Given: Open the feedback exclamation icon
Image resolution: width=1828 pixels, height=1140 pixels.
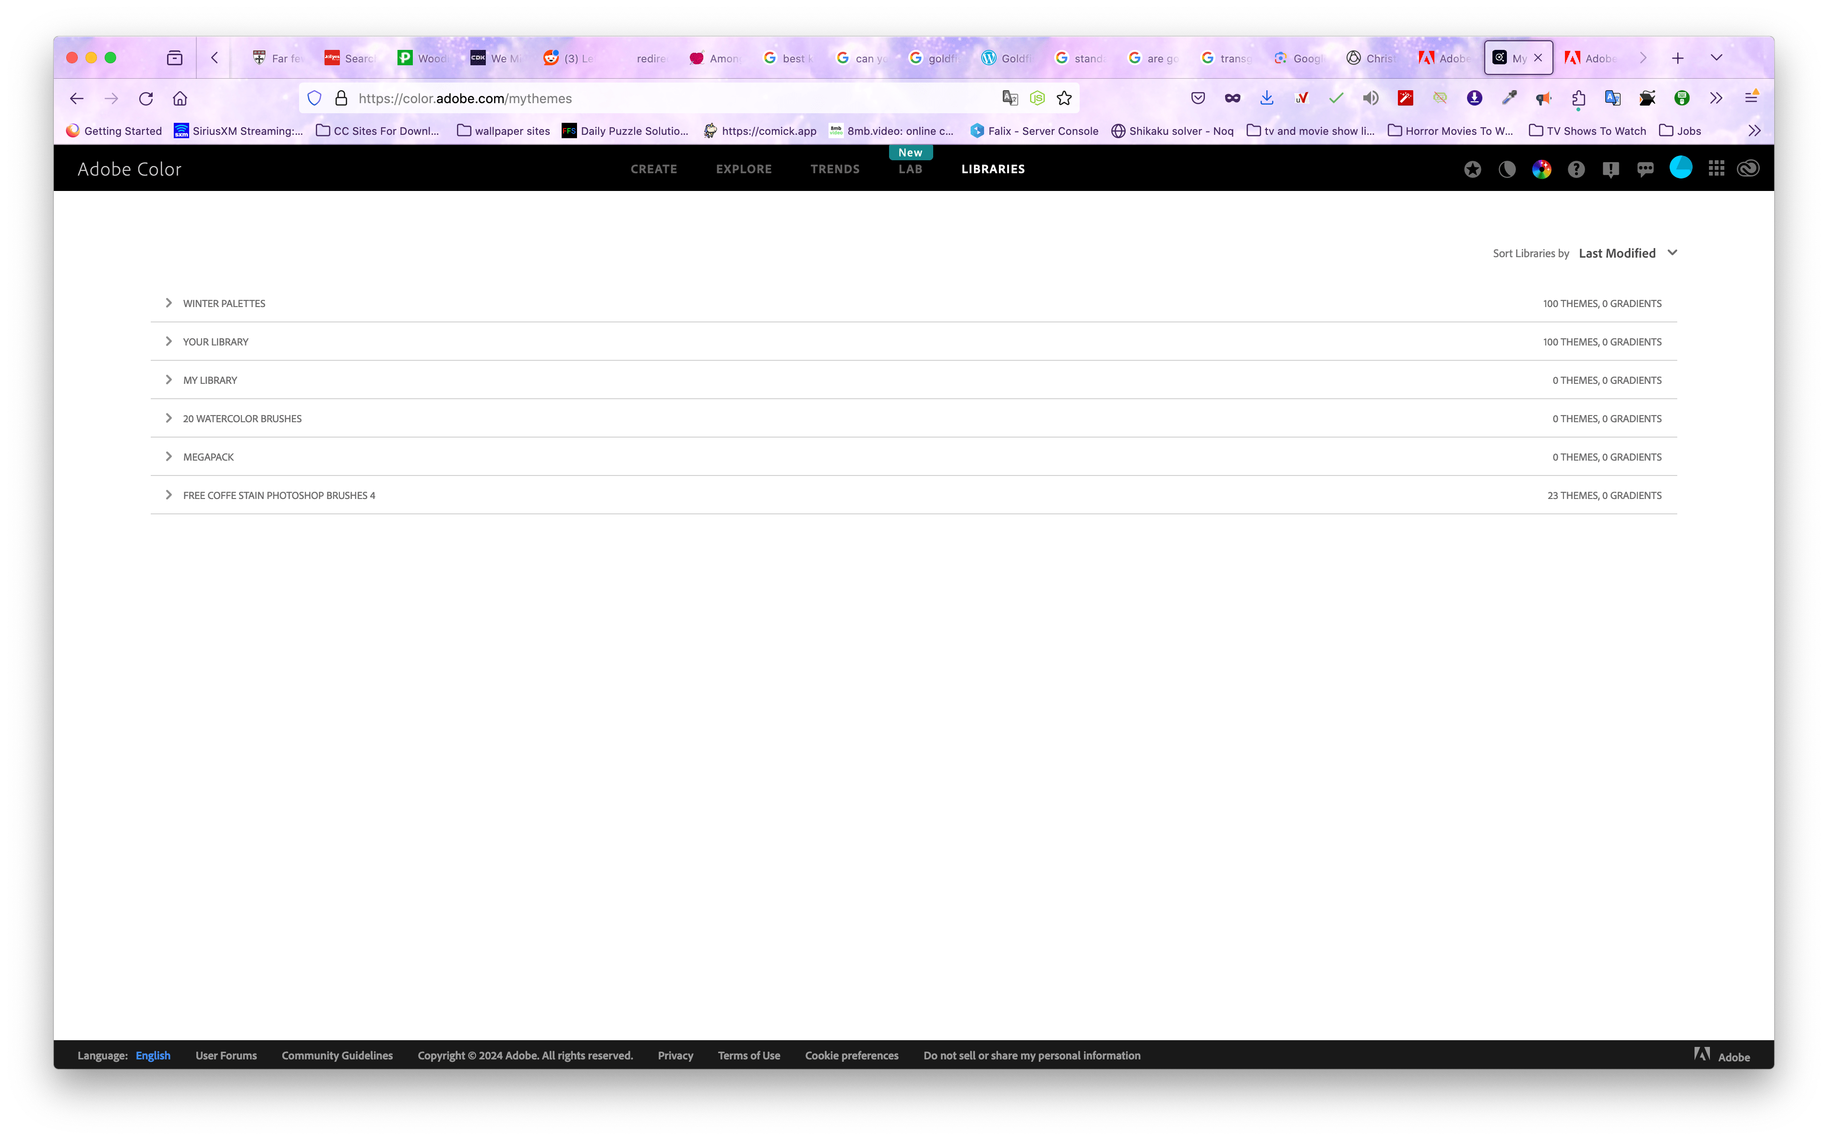Looking at the screenshot, I should point(1611,169).
